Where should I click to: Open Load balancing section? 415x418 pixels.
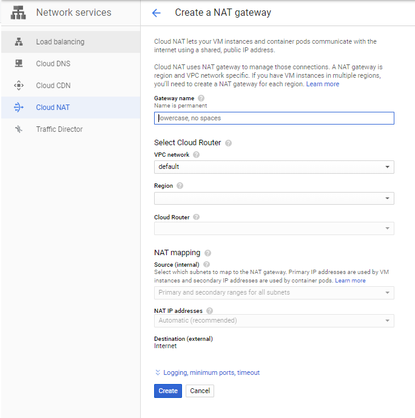pos(70,42)
